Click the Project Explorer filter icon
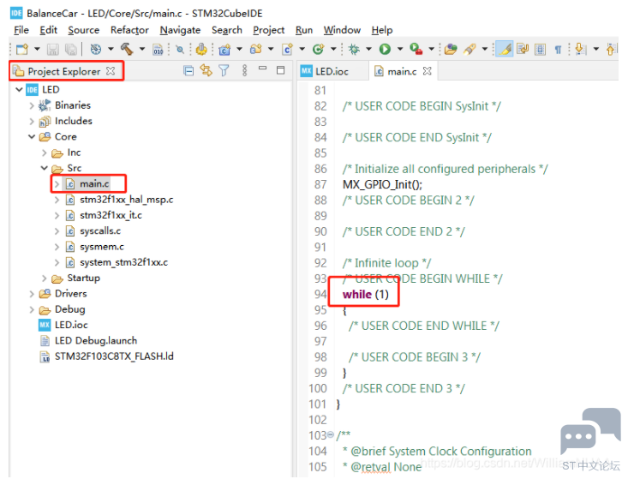This screenshot has height=479, width=628. (x=224, y=71)
